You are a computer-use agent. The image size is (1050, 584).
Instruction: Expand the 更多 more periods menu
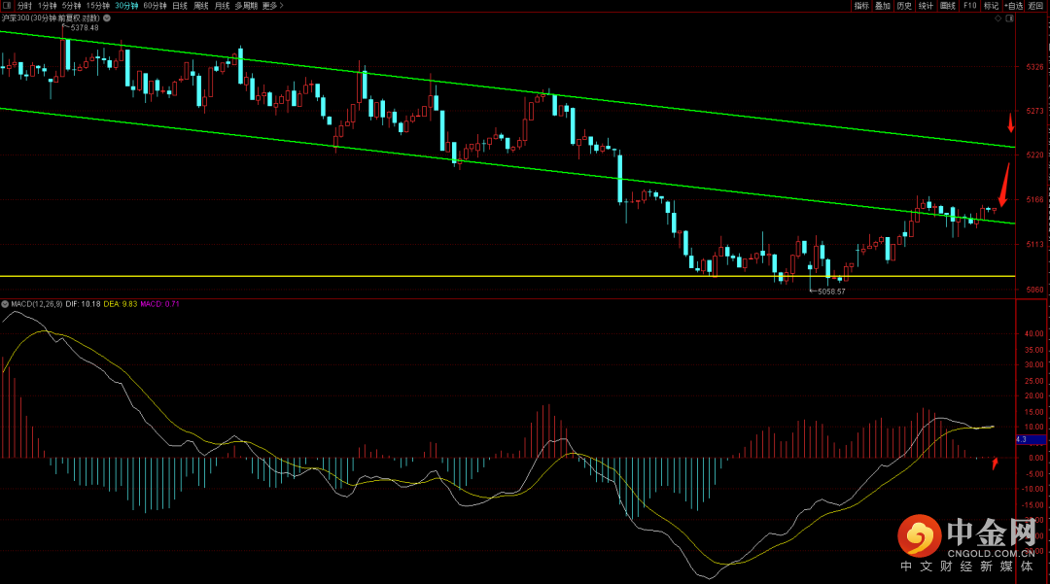(x=272, y=6)
